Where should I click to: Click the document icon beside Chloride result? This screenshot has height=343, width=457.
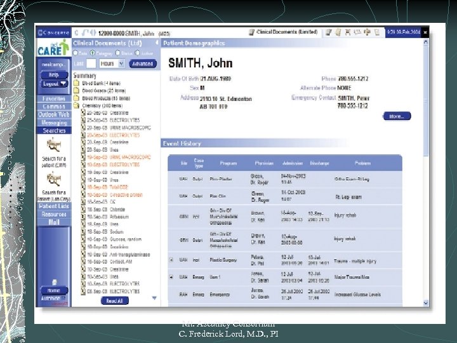pyautogui.click(x=83, y=210)
